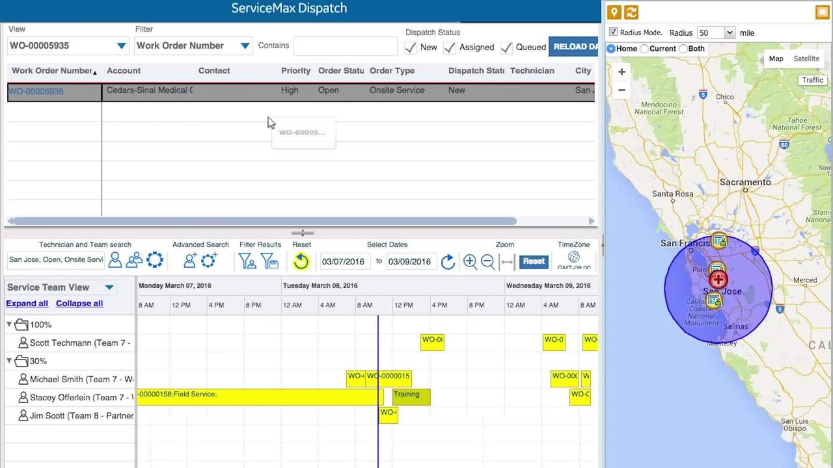This screenshot has height=468, width=833.
Task: Click the Account column header
Action: [124, 71]
